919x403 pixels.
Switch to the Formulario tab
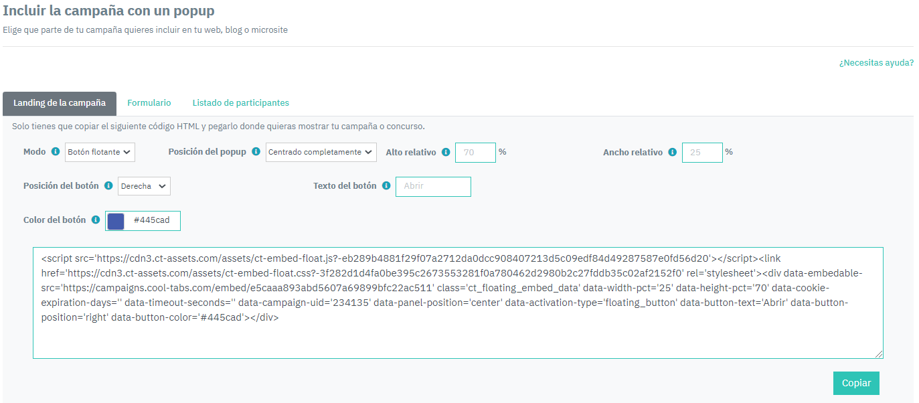pyautogui.click(x=149, y=103)
